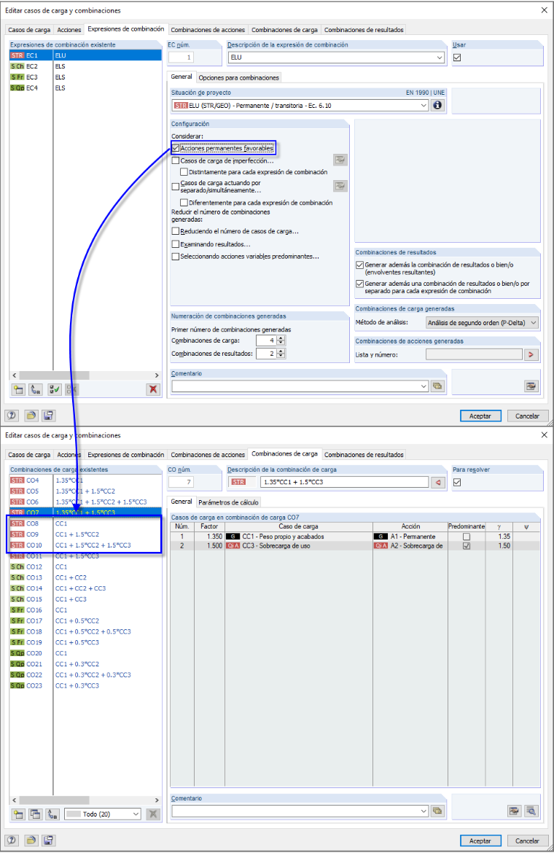
Task: Click info icon beside Situación de proyecto
Action: 437,106
